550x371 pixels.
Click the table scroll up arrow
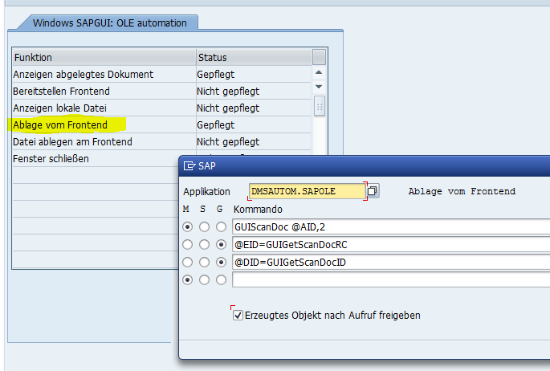point(319,72)
